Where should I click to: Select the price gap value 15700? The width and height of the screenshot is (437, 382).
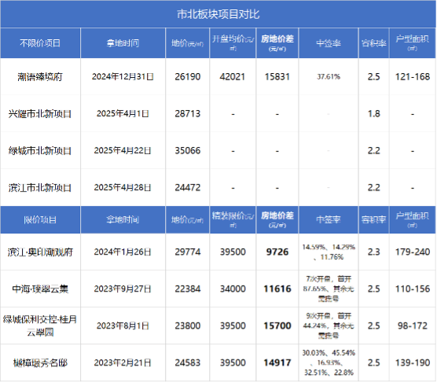click(277, 325)
